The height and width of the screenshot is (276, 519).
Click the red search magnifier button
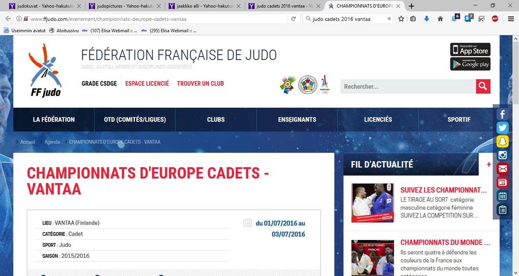(x=483, y=86)
